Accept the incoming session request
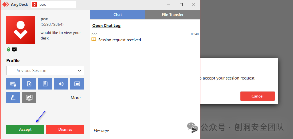Screen dimensions: 293x139 pos(25,129)
